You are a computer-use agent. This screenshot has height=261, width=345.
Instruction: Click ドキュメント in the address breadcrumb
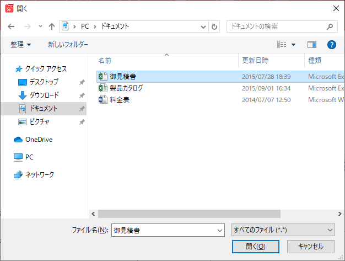tap(115, 26)
